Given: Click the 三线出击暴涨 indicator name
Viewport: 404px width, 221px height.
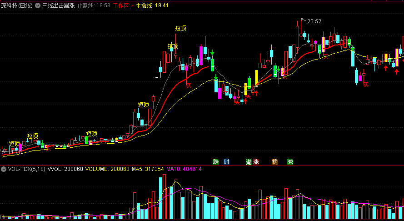Looking at the screenshot, I should [59, 5].
